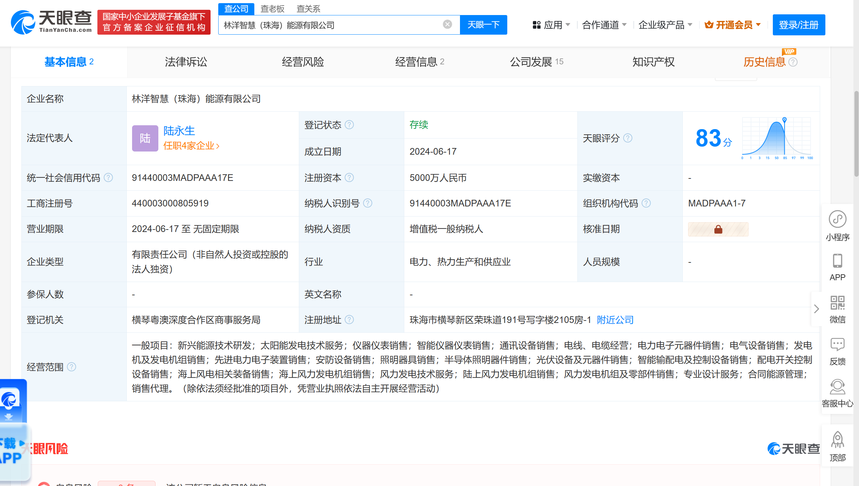Image resolution: width=859 pixels, height=486 pixels.
Task: Open the 公司发展 tab
Action: 536,62
